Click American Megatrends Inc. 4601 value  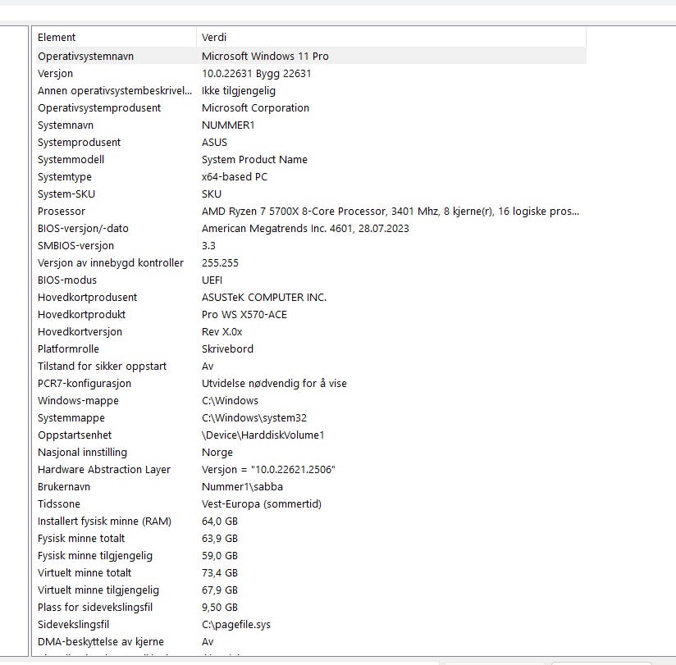(305, 229)
